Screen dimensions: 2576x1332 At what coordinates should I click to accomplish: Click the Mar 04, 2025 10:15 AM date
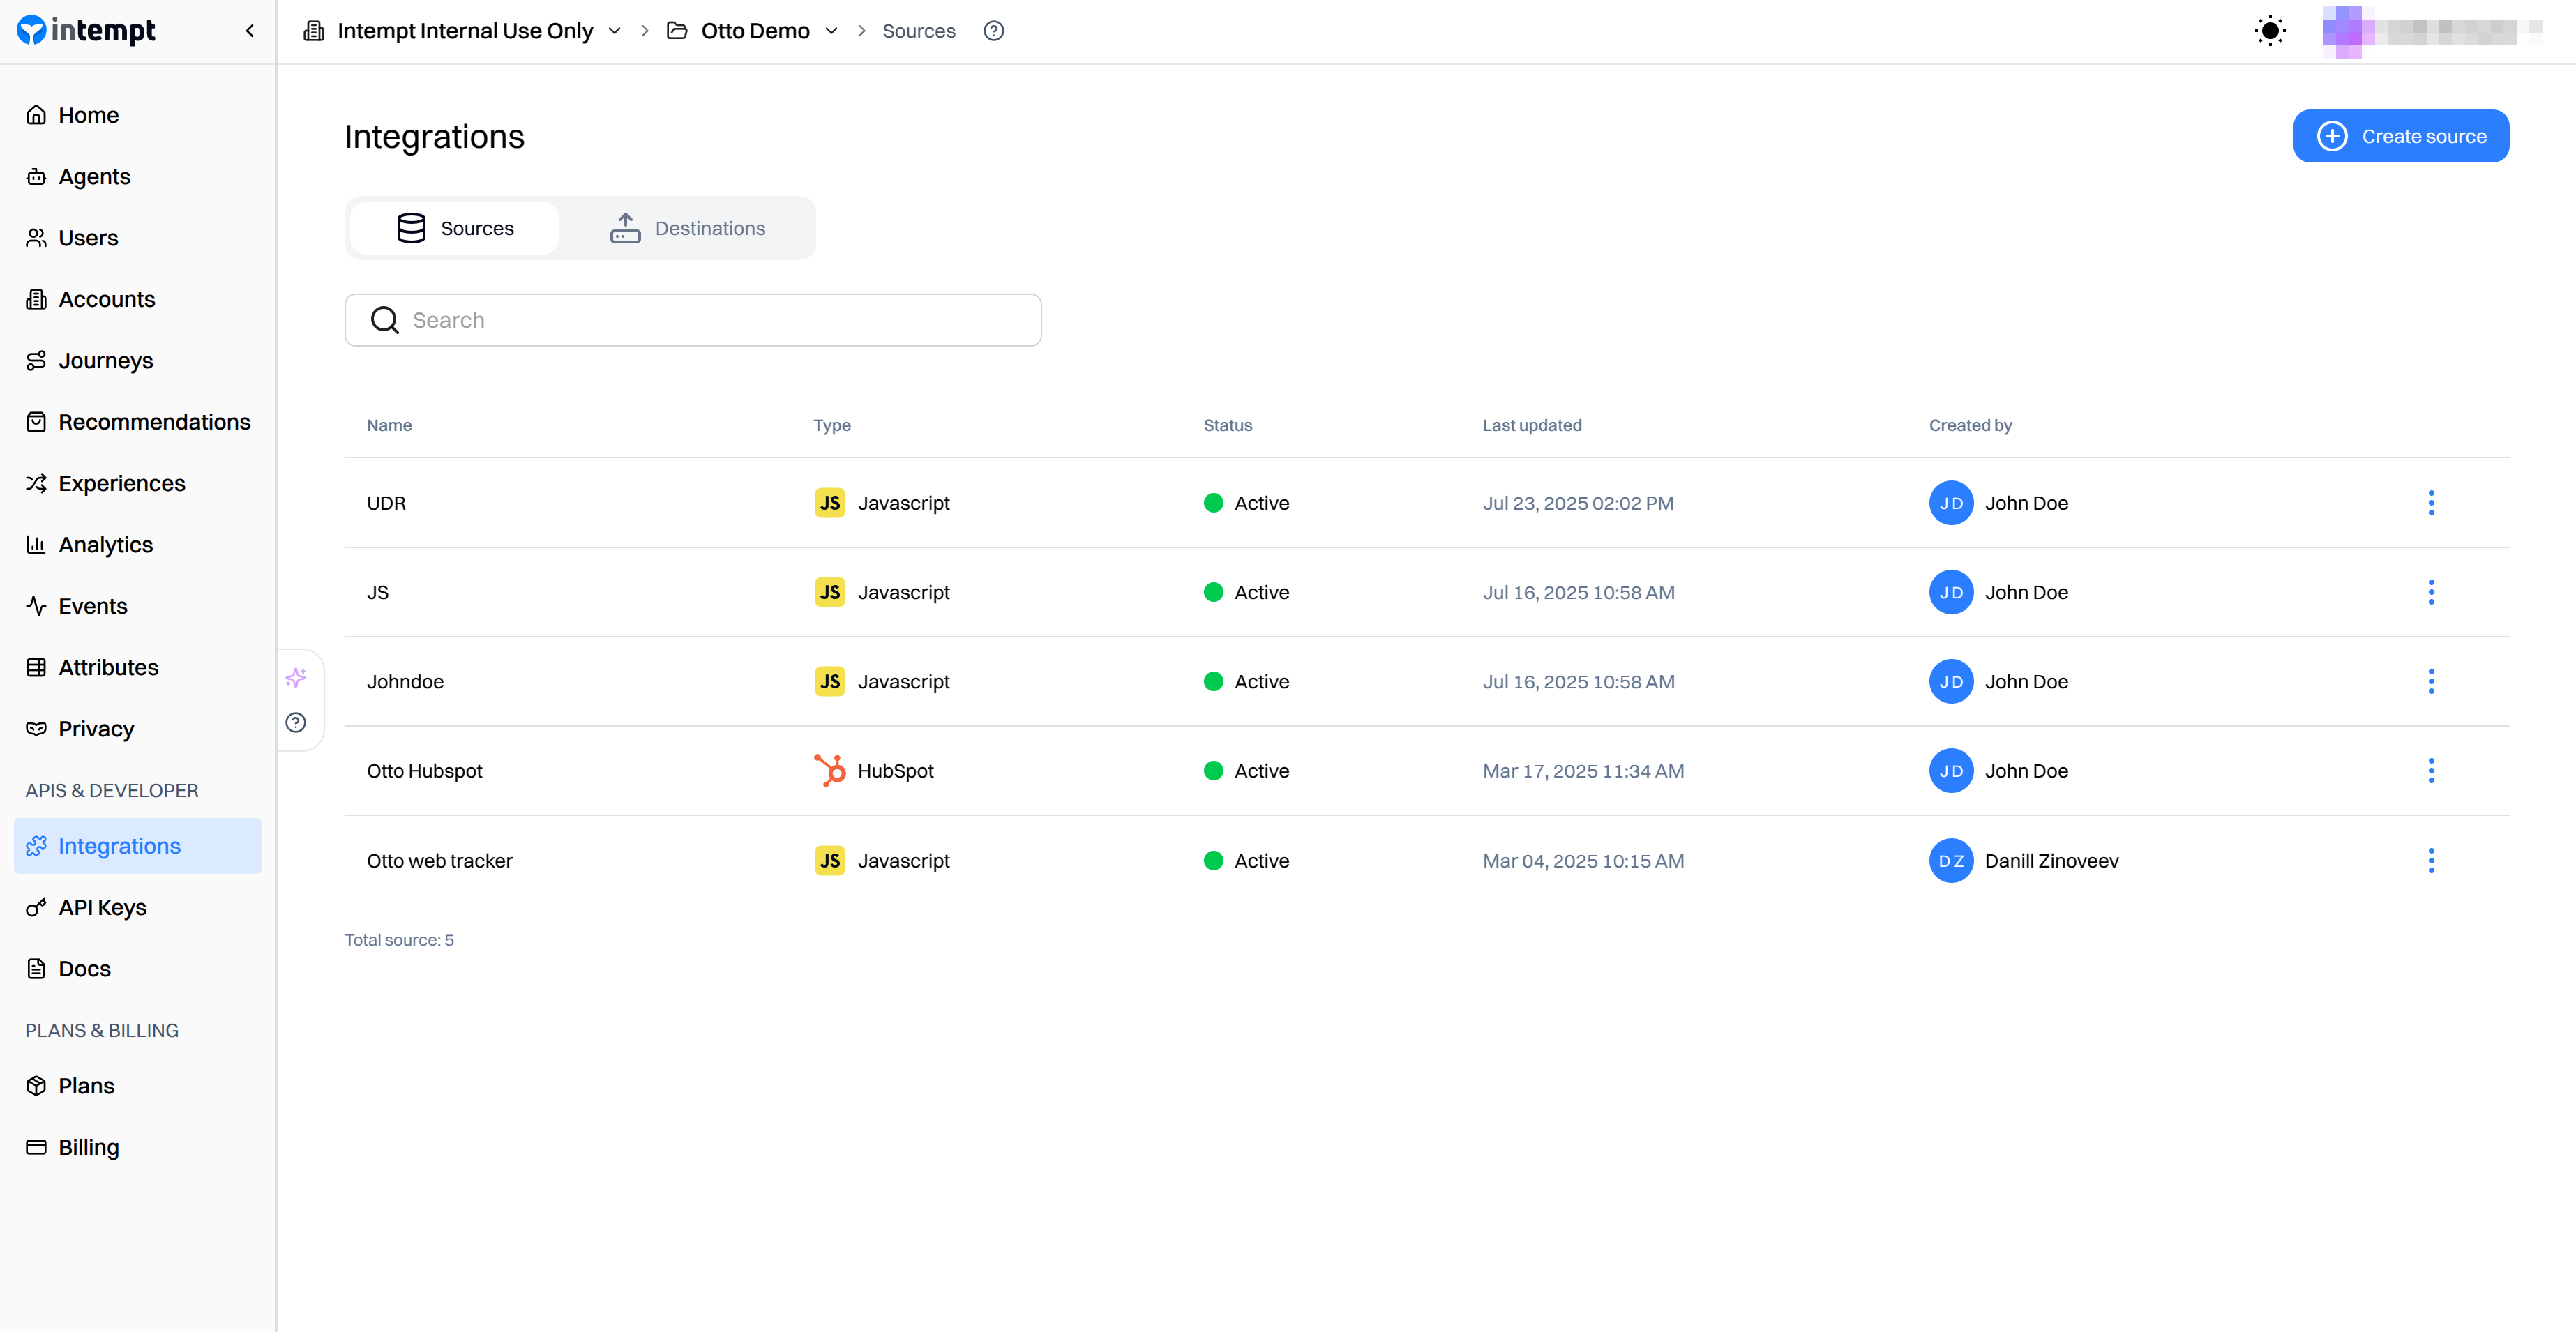(x=1583, y=861)
